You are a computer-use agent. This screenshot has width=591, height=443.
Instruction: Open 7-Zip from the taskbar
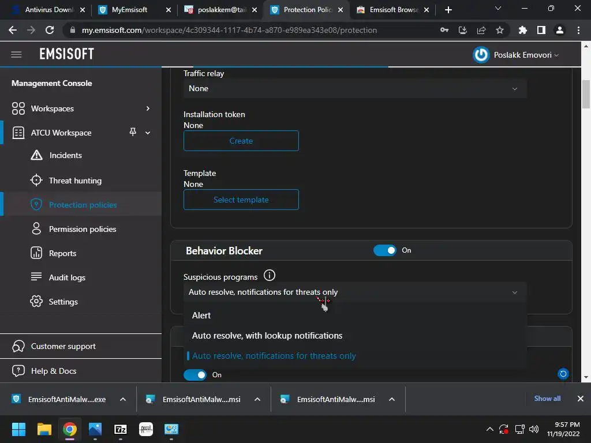pyautogui.click(x=121, y=429)
